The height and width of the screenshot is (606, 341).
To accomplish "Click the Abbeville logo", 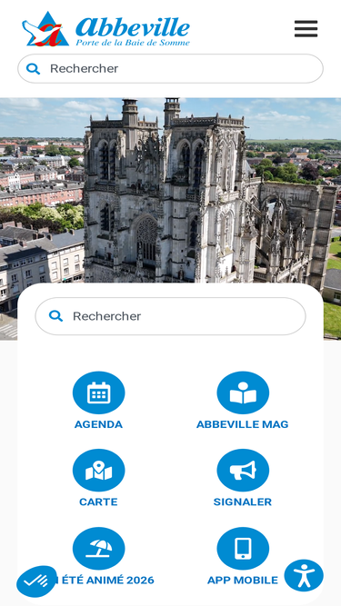I will (x=105, y=29).
